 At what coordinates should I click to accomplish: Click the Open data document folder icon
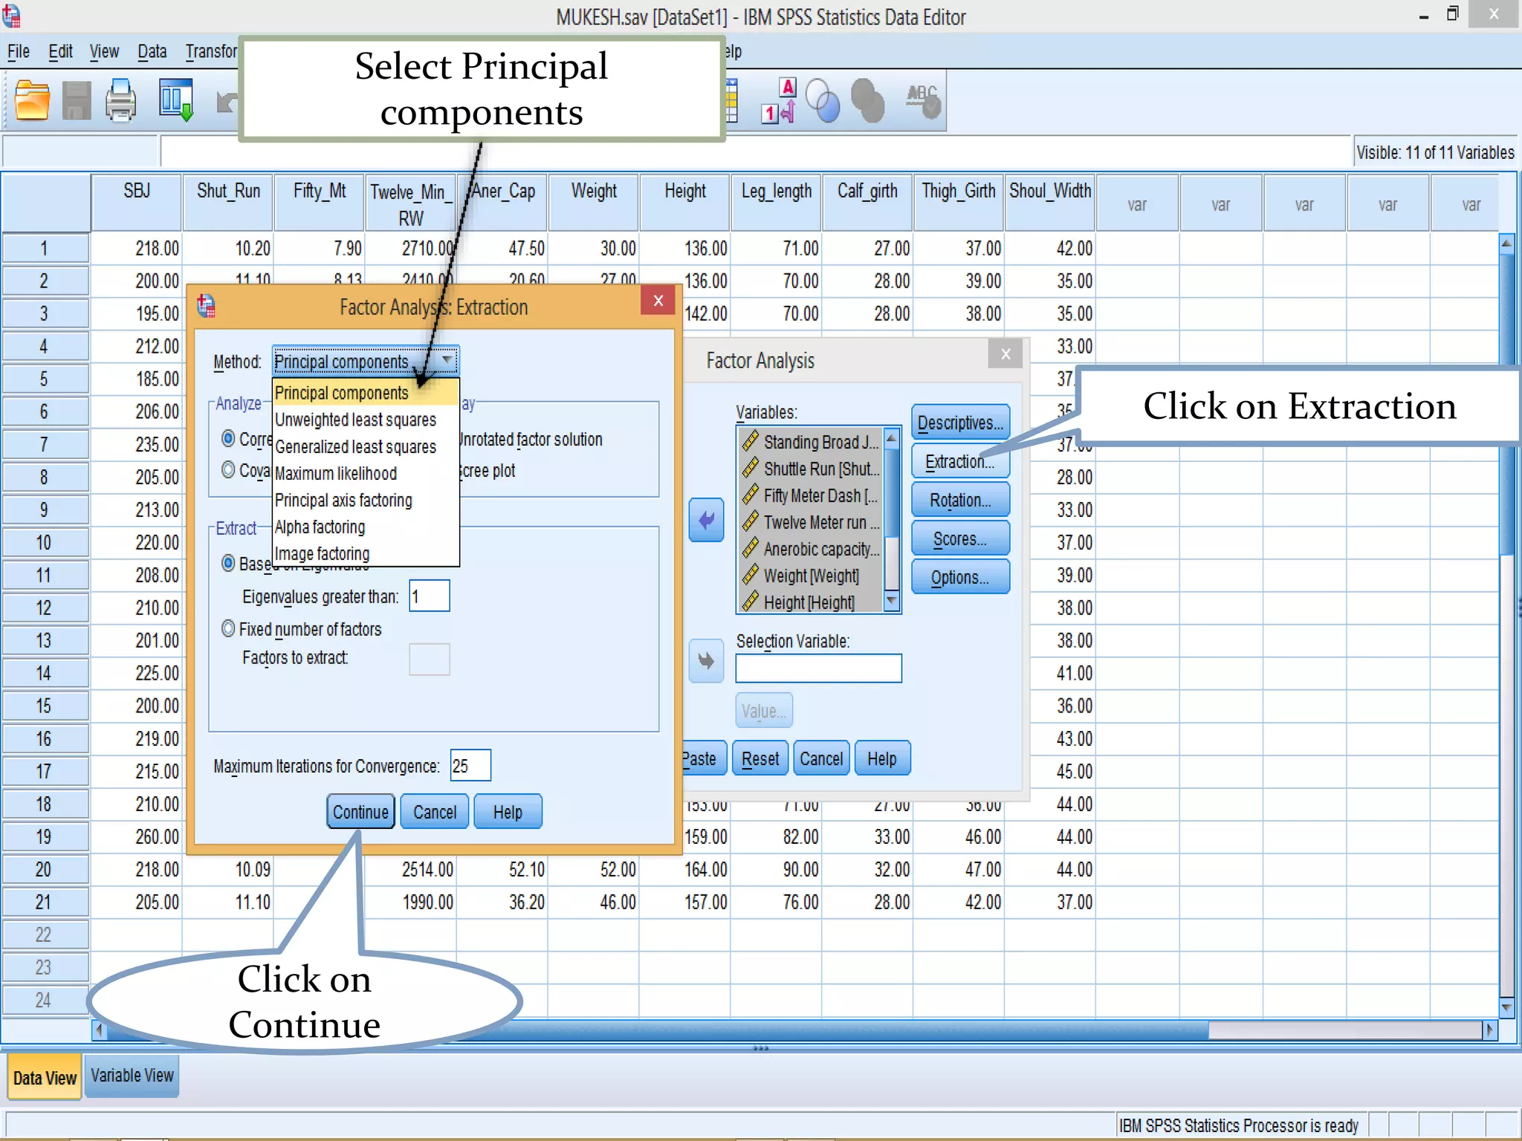tap(32, 100)
